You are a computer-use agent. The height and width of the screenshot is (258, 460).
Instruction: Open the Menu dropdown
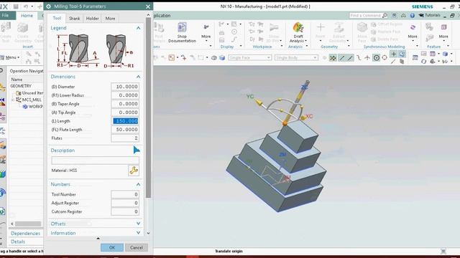(x=11, y=57)
